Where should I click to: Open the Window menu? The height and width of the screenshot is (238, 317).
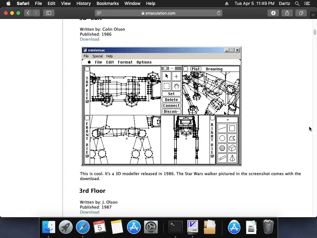point(132,3)
